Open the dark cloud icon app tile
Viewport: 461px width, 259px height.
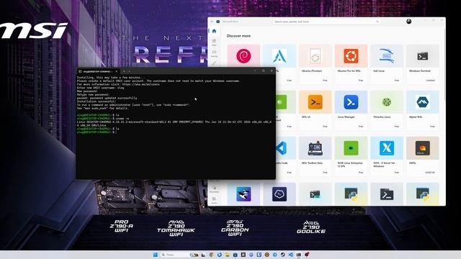coord(279,194)
